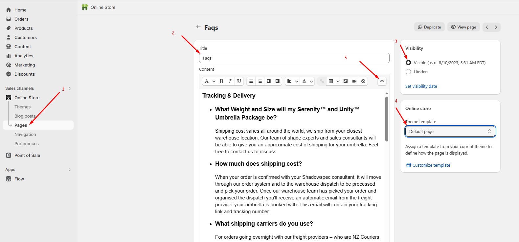519x242 pixels.
Task: Click the Customize template link
Action: (431, 165)
